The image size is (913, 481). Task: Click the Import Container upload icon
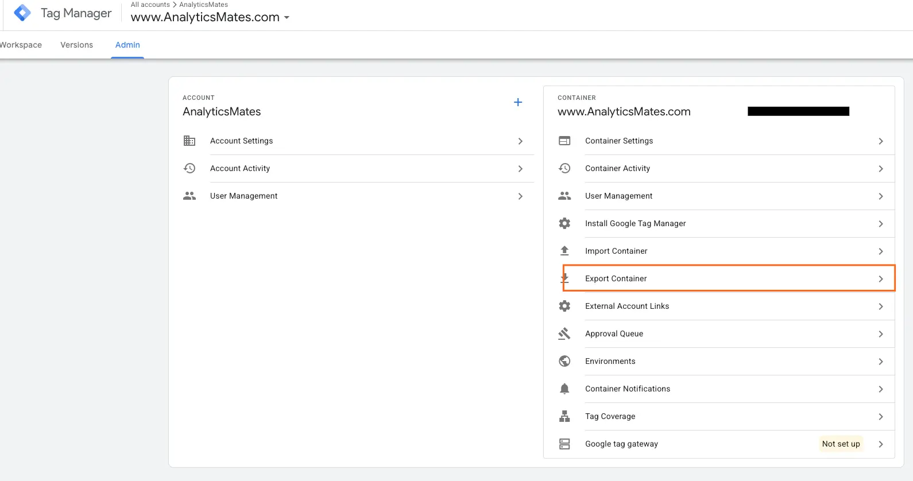click(564, 251)
